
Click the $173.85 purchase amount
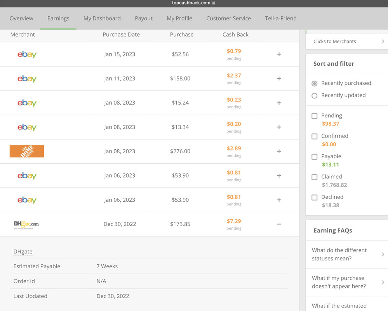point(180,224)
